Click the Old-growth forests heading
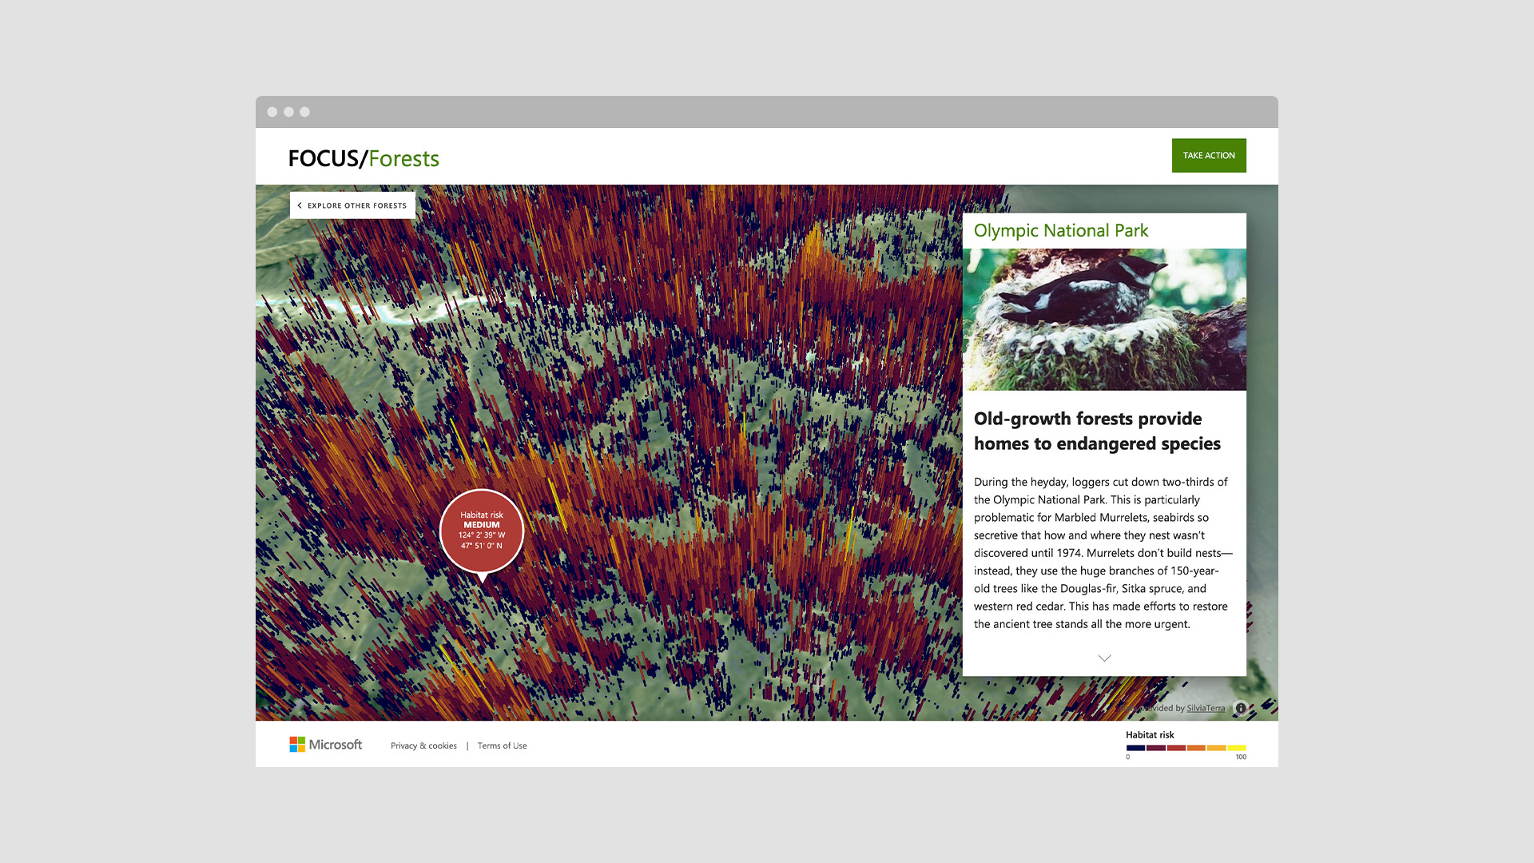 (x=1097, y=431)
